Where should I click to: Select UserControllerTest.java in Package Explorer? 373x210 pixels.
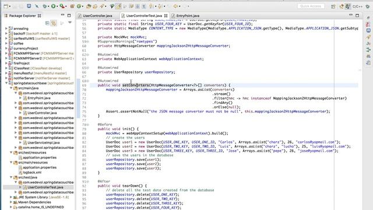[45, 187]
